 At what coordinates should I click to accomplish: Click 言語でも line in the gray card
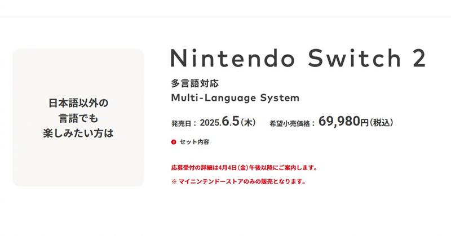78,118
